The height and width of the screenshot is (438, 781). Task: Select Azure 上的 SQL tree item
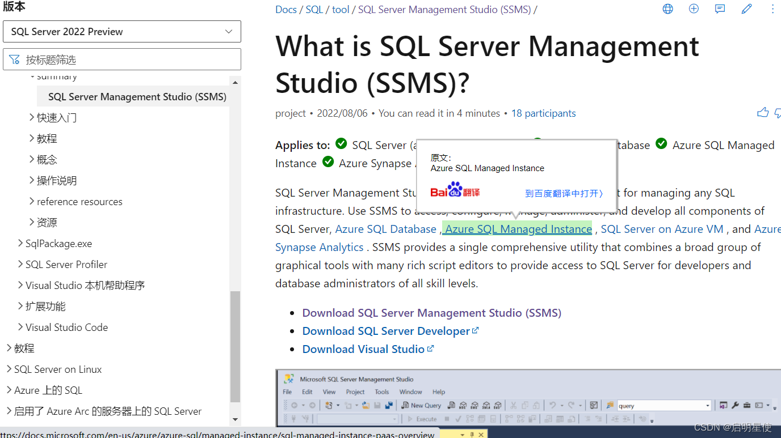[x=48, y=390]
